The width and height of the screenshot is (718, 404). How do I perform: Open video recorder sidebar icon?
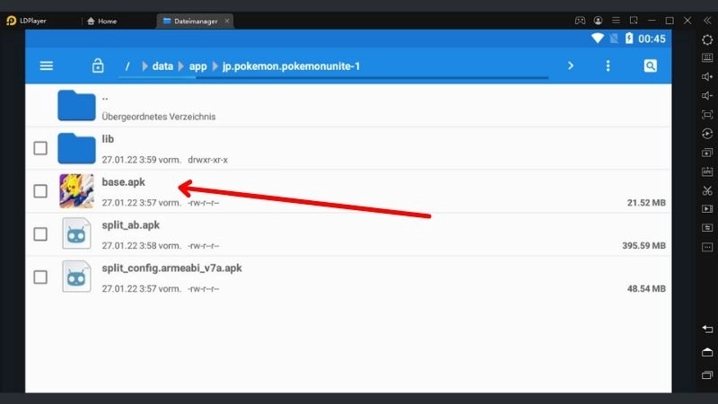point(707,209)
